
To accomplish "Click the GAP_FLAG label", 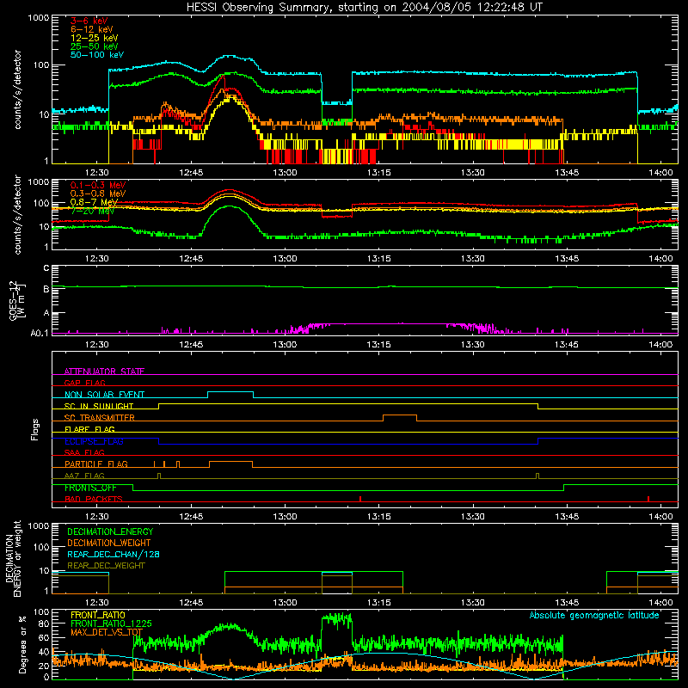I will [84, 383].
